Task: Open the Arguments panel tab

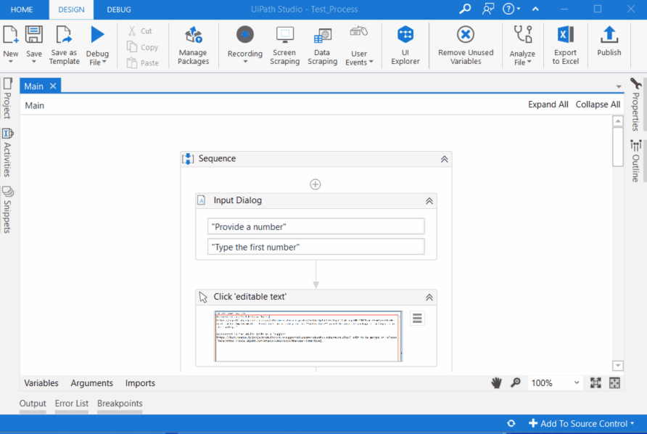Action: pyautogui.click(x=91, y=382)
